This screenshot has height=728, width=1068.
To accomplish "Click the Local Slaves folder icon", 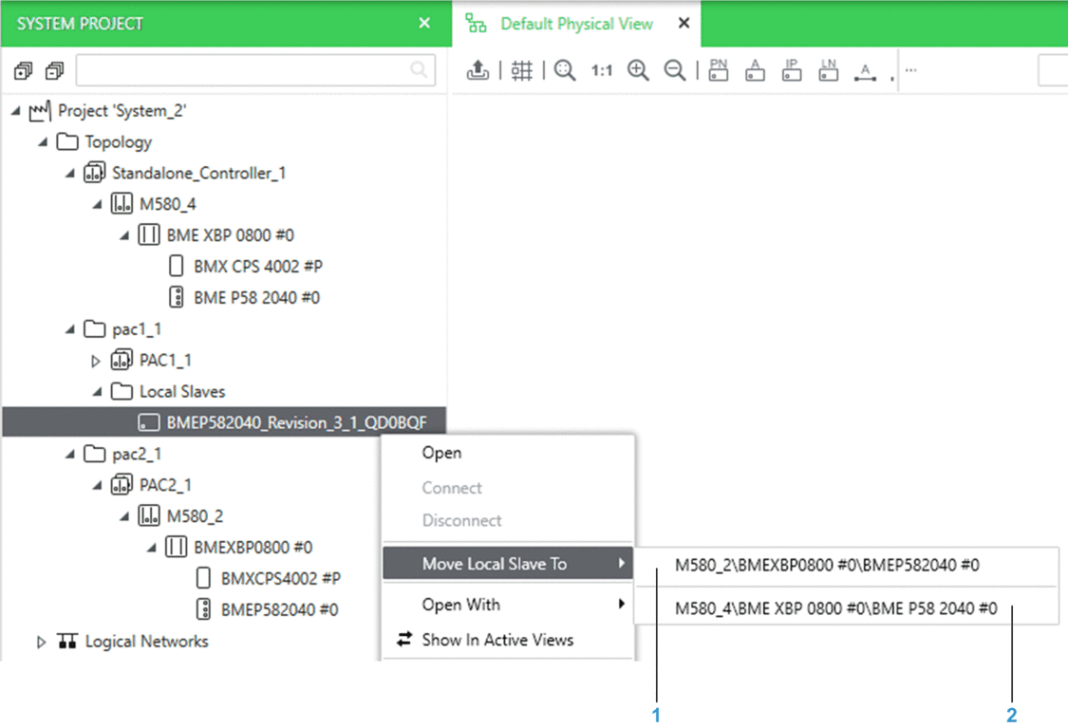I will [x=122, y=391].
